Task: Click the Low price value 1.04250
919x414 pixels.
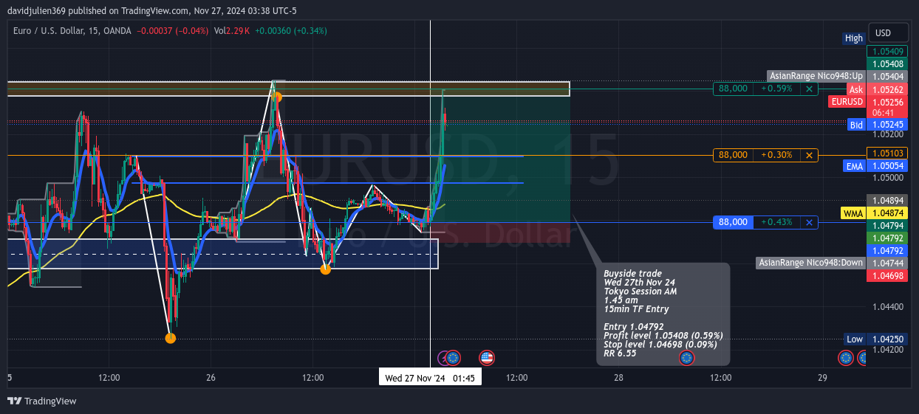Action: click(886, 339)
